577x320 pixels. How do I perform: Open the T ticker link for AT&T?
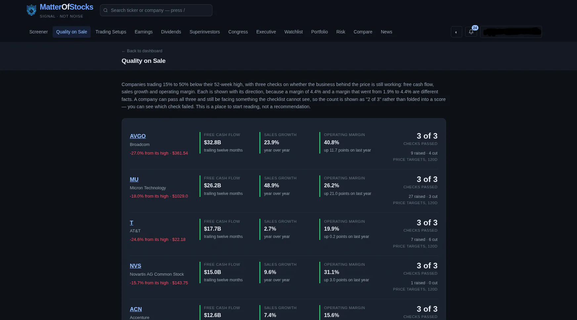point(131,223)
